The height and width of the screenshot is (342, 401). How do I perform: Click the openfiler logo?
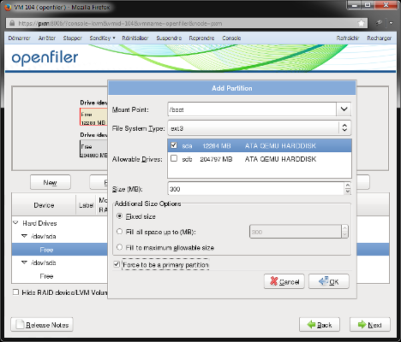(45, 58)
